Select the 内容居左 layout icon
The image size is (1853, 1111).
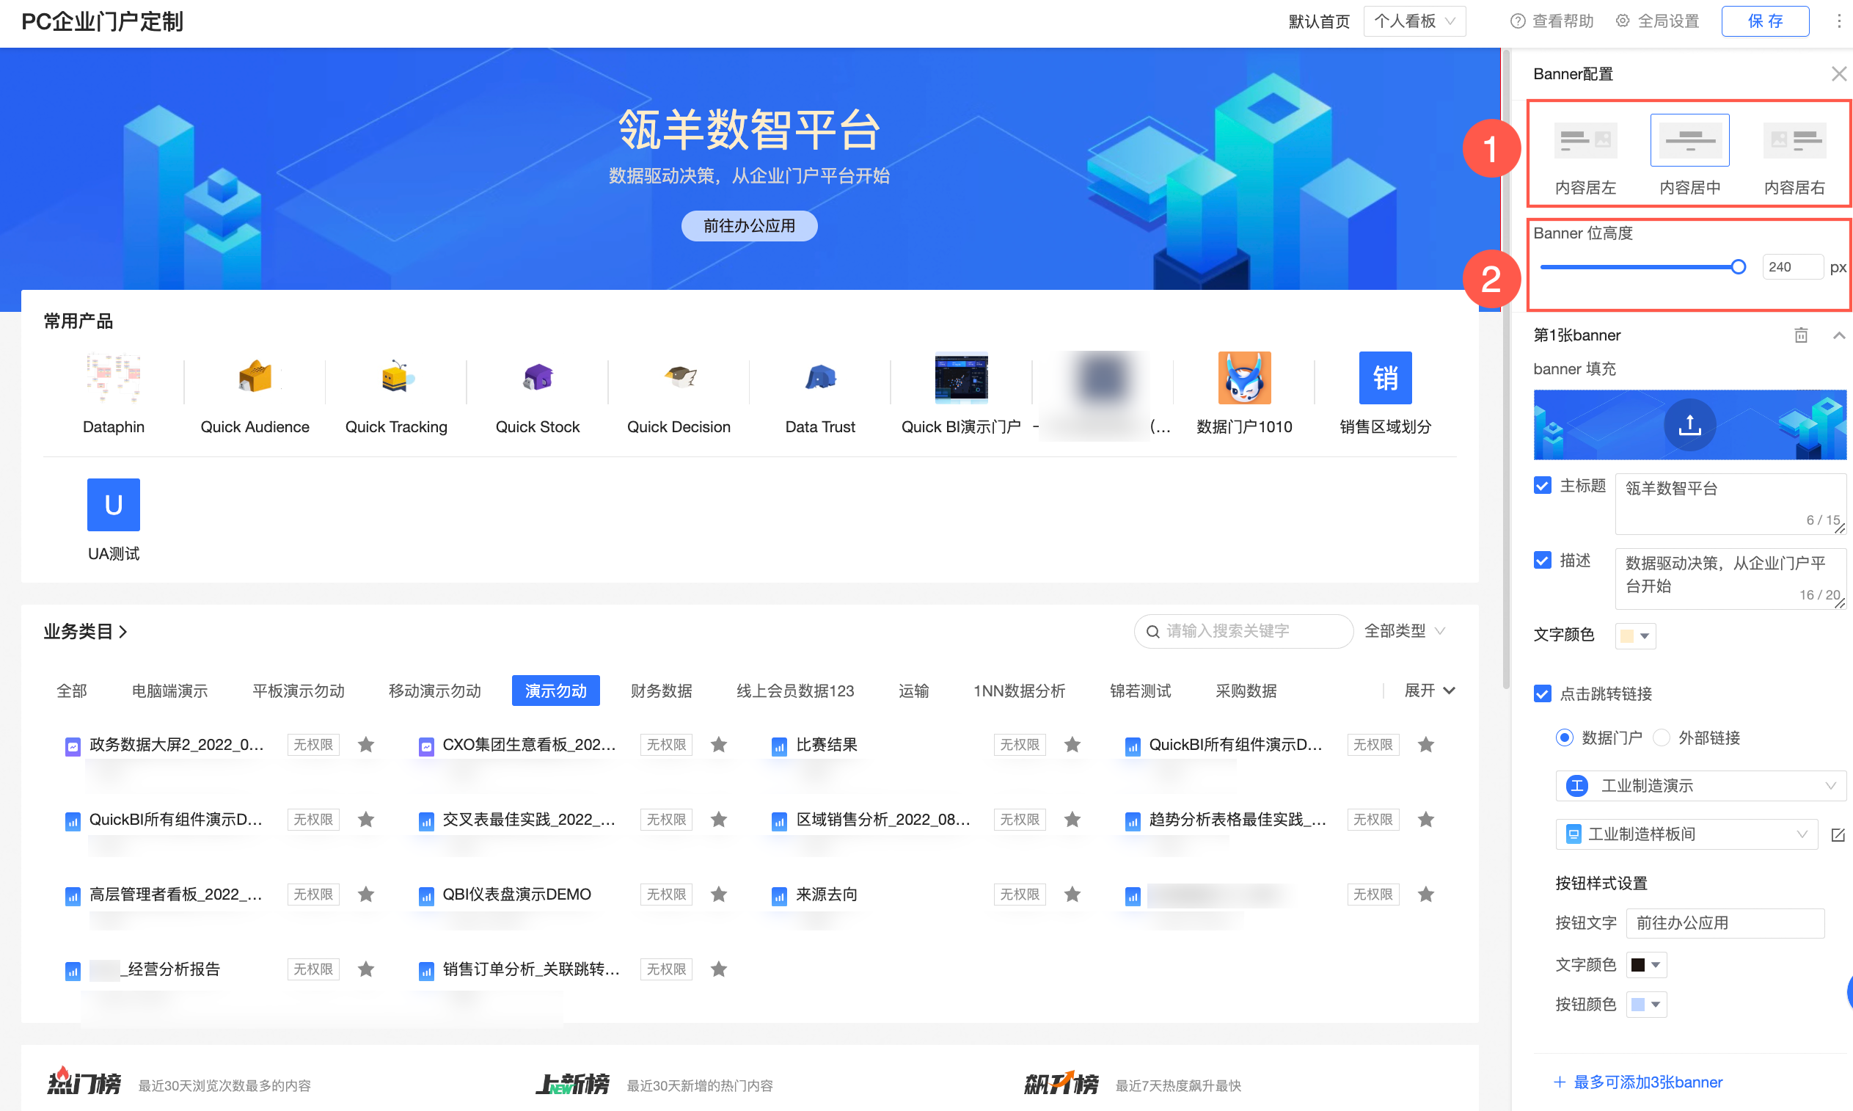coord(1585,140)
